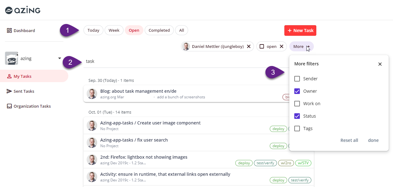This screenshot has width=393, height=187.
Task: Enable the Sender filter checkbox
Action: tap(297, 79)
